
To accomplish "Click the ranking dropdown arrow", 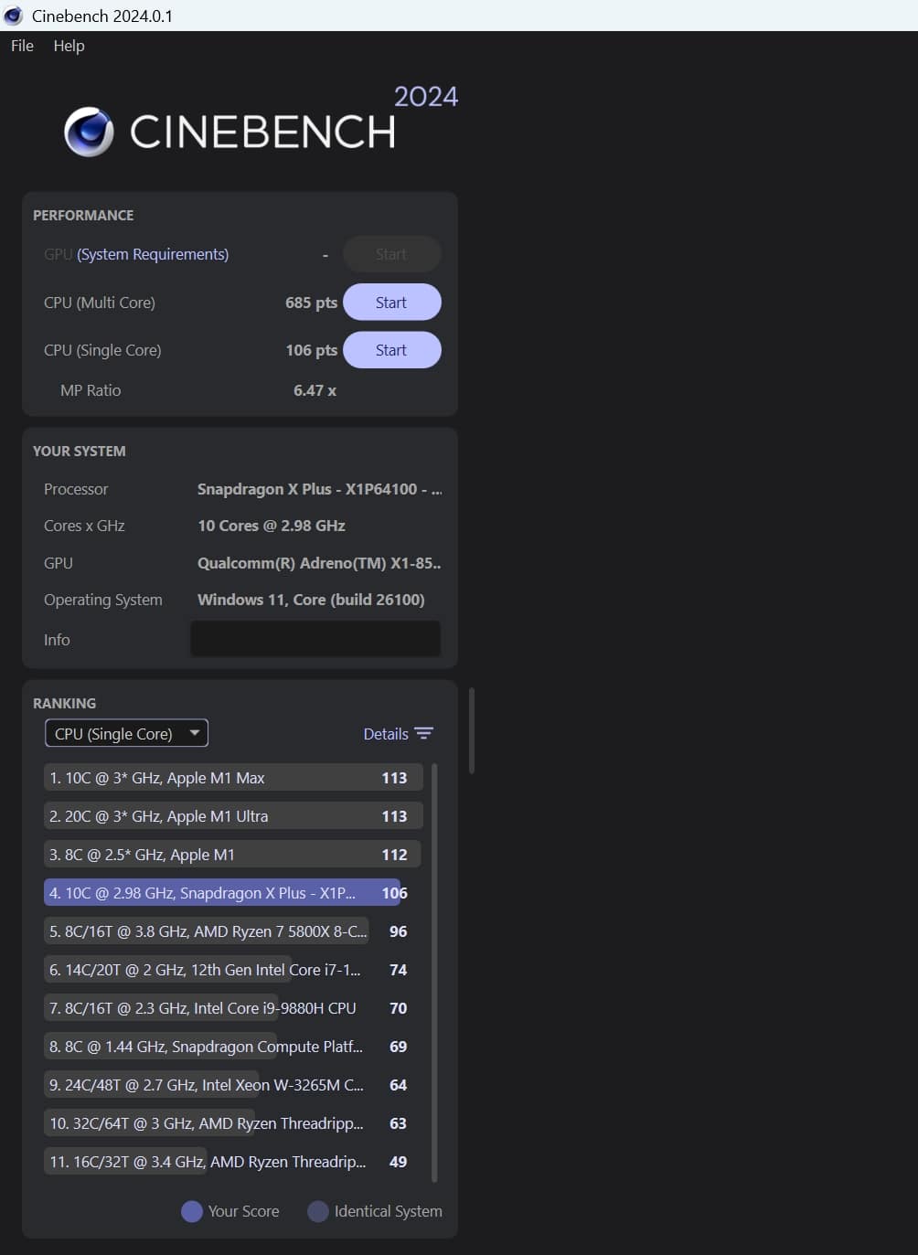I will pyautogui.click(x=194, y=733).
